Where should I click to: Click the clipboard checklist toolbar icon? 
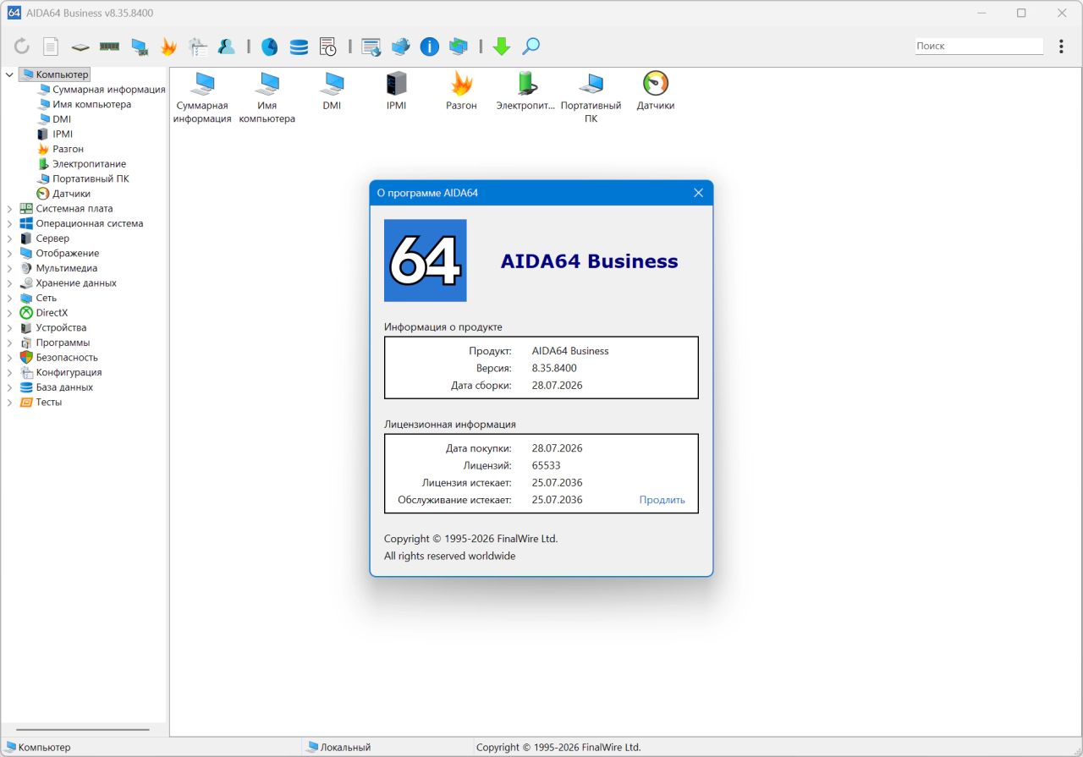pos(198,47)
